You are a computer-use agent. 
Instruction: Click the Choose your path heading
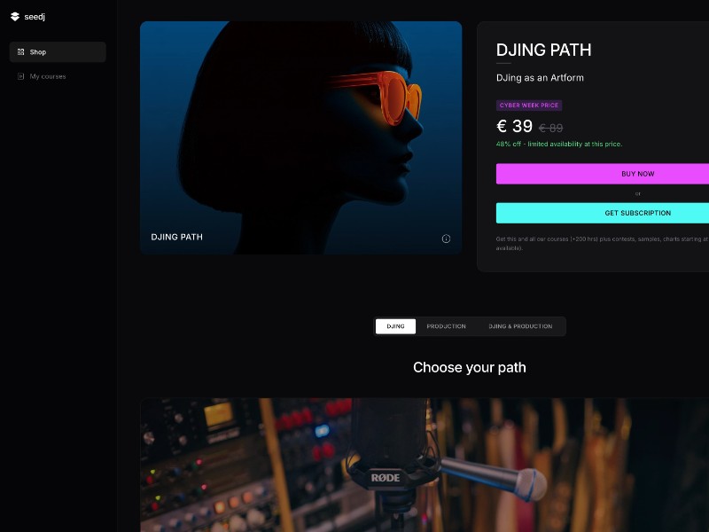pyautogui.click(x=470, y=367)
